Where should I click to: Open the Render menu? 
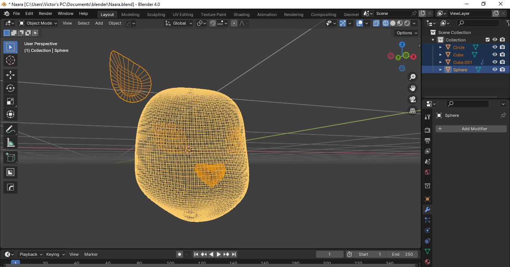click(x=46, y=13)
